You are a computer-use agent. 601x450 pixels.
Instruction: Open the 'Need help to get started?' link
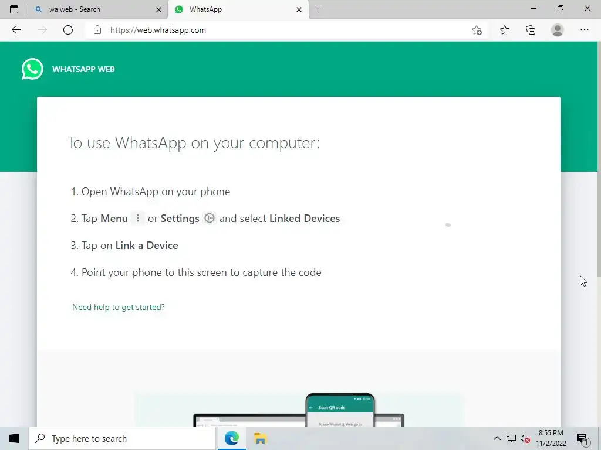pyautogui.click(x=119, y=307)
